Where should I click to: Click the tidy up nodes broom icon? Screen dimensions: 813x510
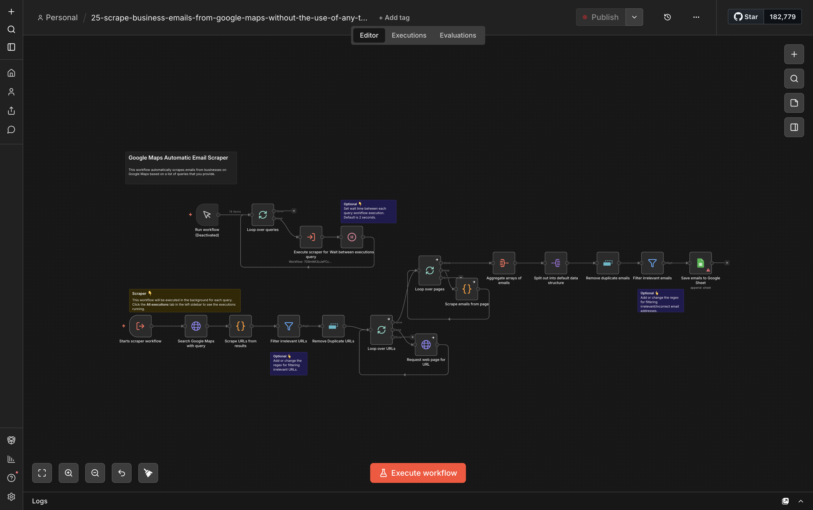(x=148, y=473)
